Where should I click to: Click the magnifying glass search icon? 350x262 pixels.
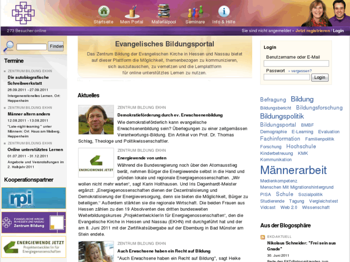(x=9, y=46)
